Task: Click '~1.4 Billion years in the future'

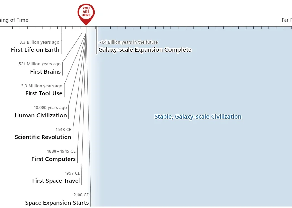Action: click(128, 42)
